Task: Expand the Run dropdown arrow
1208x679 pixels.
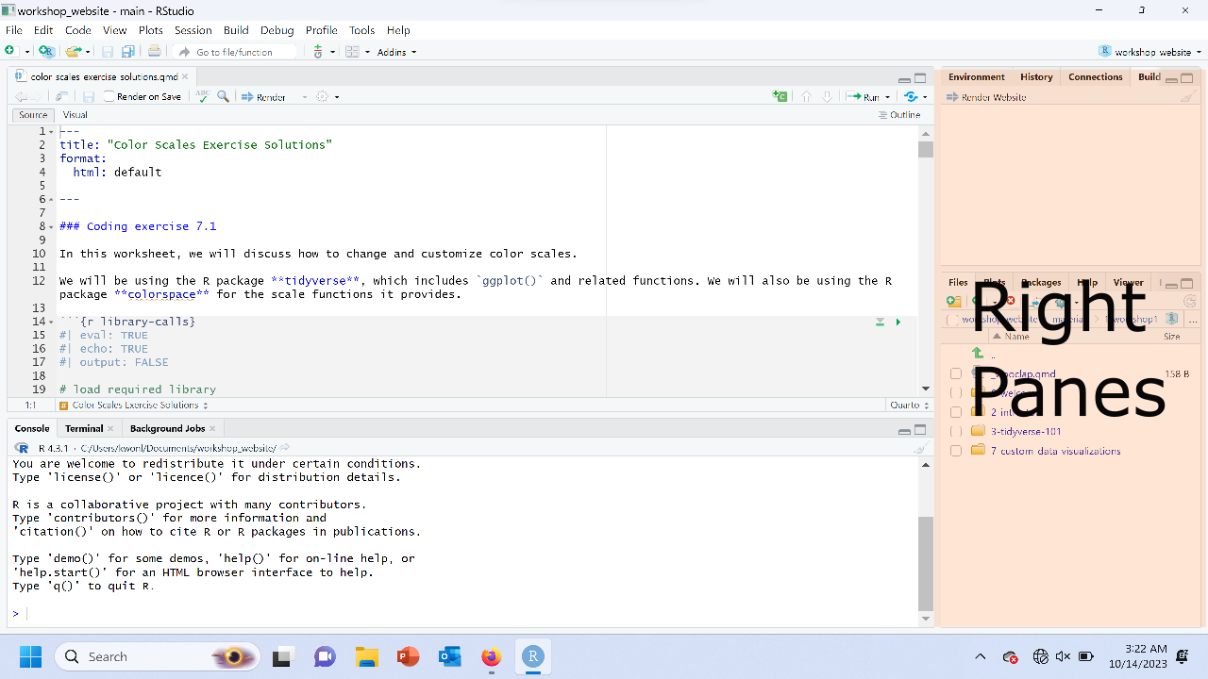Action: pyautogui.click(x=888, y=97)
